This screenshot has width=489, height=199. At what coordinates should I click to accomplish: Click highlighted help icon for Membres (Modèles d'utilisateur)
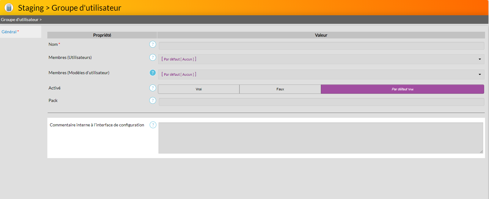[153, 73]
